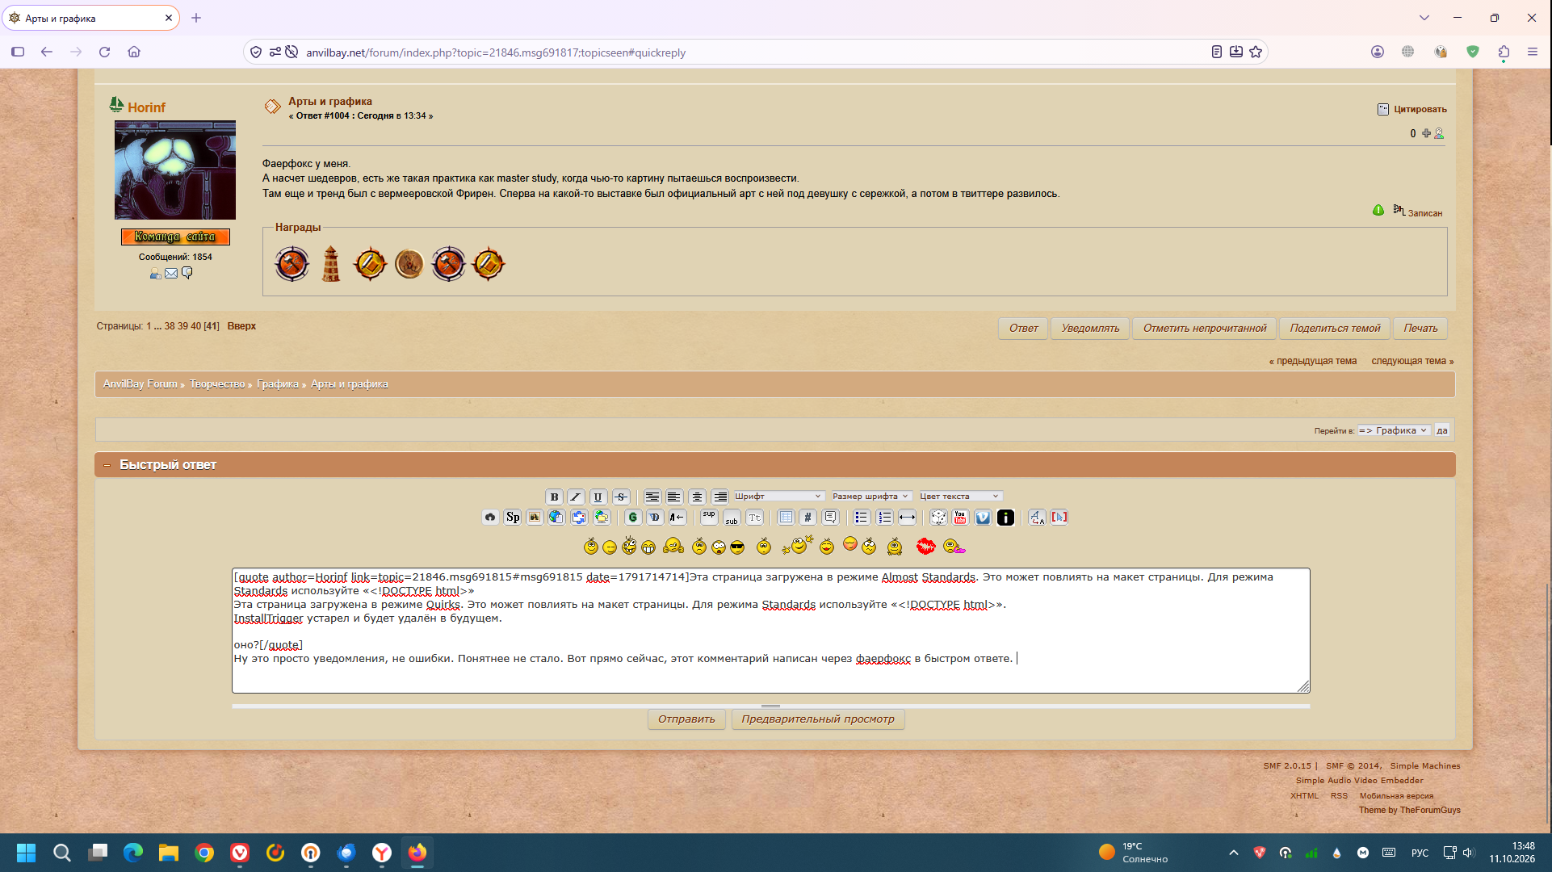Open the Размер шрифта dropdown
Viewport: 1552px width, 872px height.
point(871,497)
